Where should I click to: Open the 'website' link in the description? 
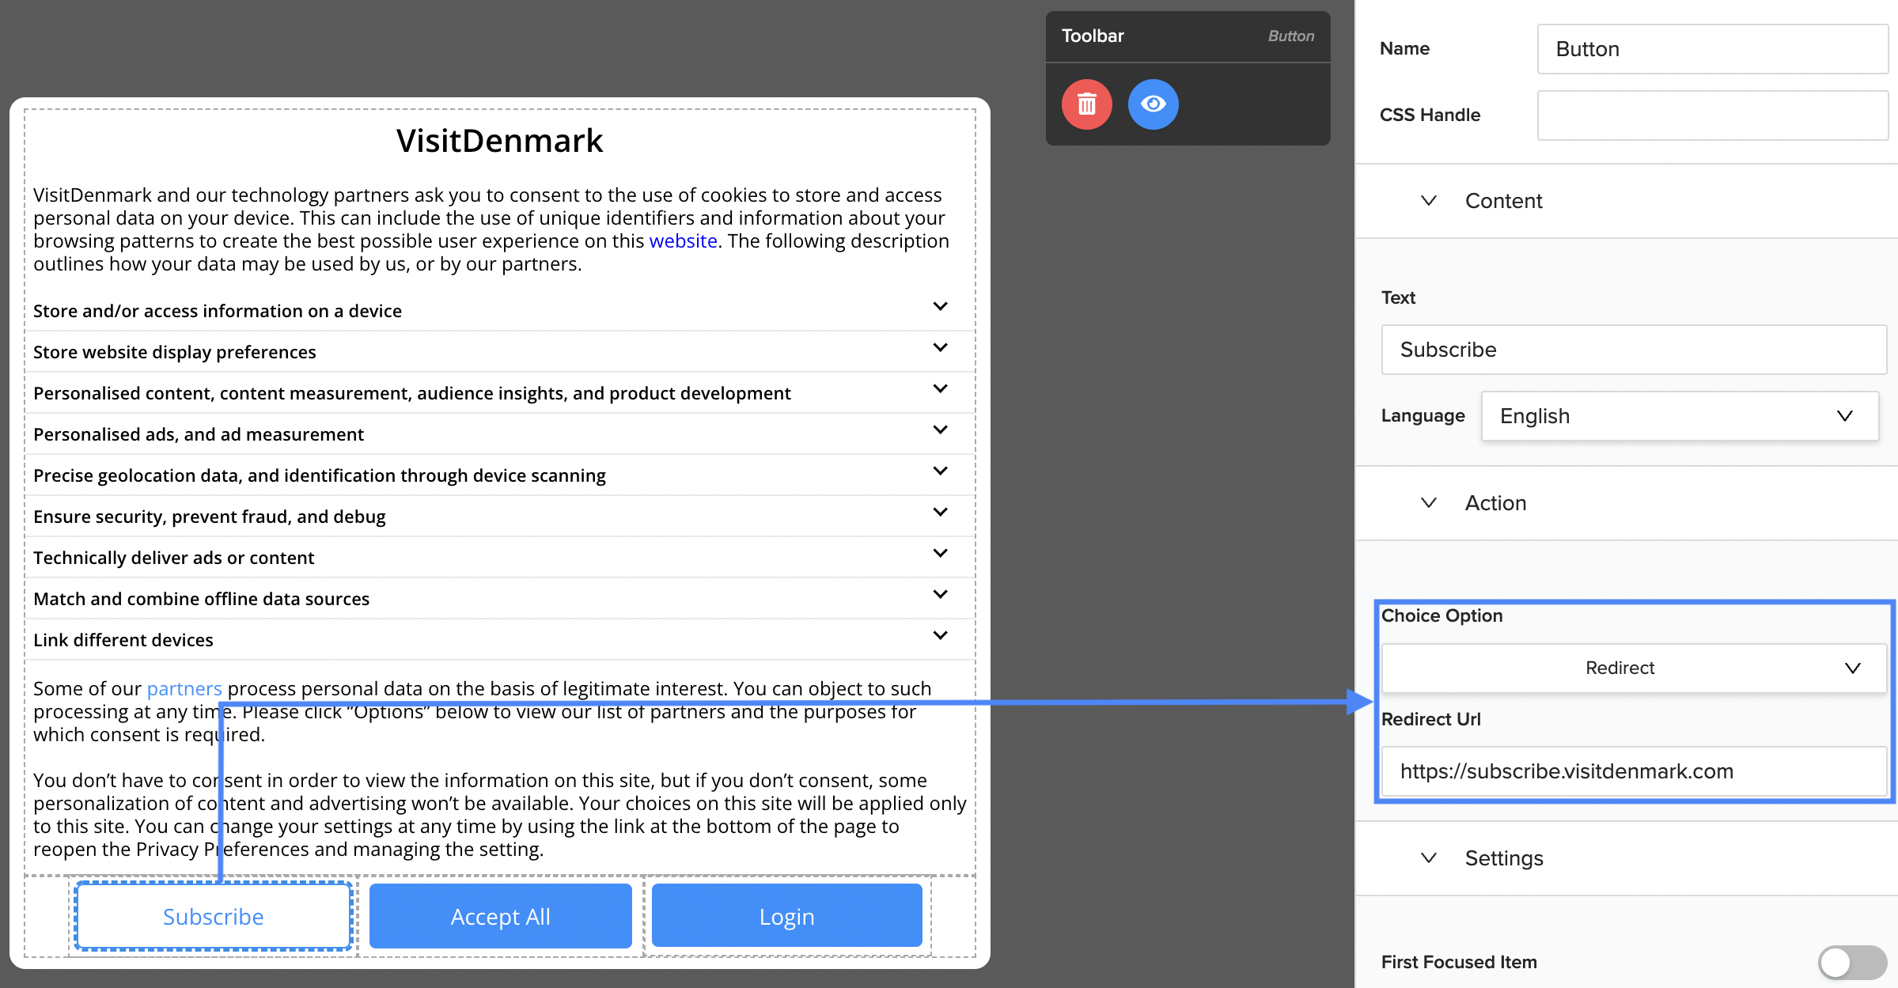pyautogui.click(x=684, y=240)
